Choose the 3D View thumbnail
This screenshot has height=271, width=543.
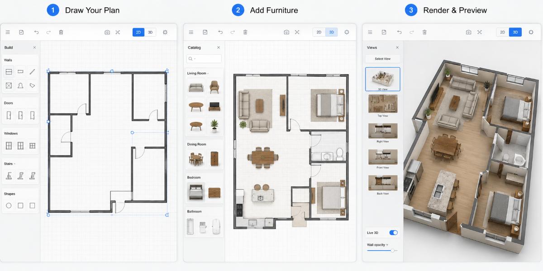pyautogui.click(x=382, y=79)
